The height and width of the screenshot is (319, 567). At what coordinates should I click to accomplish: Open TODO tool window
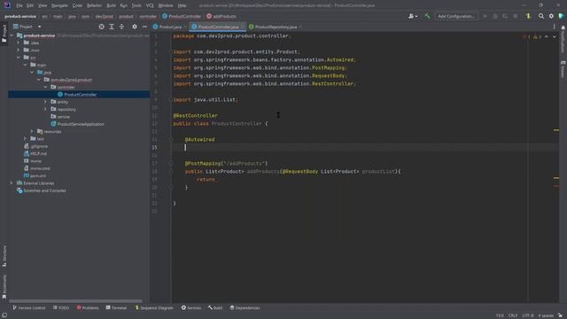pos(61,307)
